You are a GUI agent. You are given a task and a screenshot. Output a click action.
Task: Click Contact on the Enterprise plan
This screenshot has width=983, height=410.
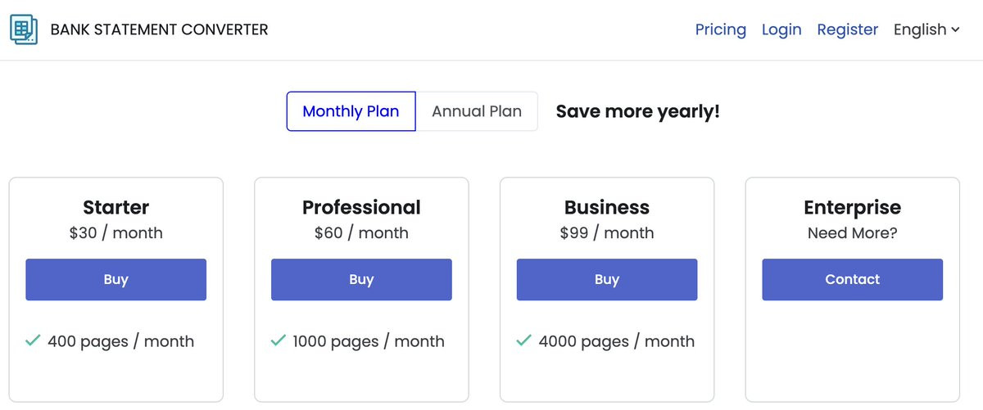(852, 280)
